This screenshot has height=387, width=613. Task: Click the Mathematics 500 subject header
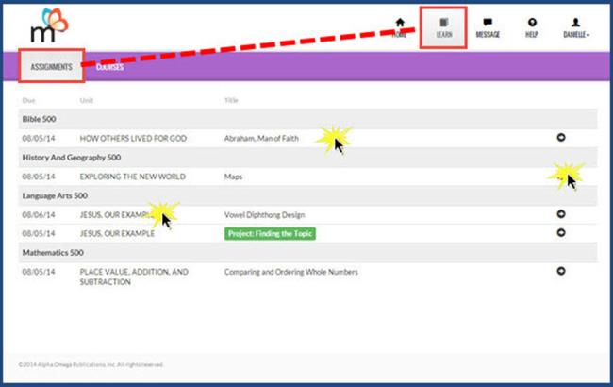[53, 253]
